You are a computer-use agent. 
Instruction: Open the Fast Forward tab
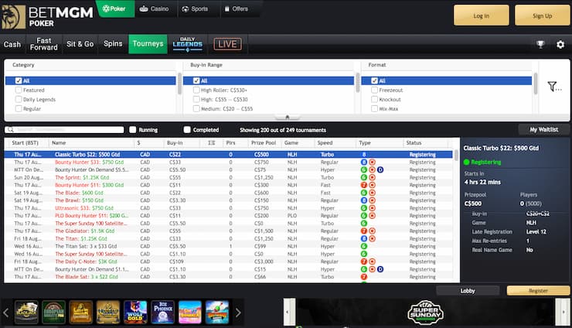tap(44, 44)
